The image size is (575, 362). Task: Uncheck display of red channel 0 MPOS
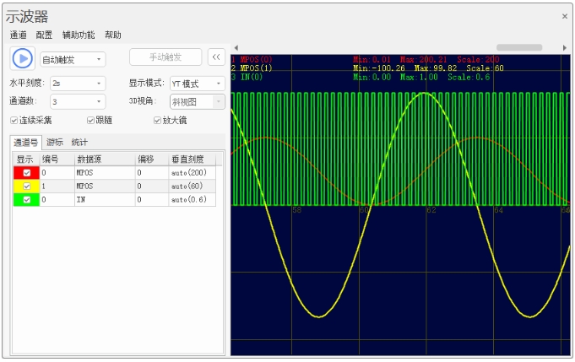[x=27, y=173]
